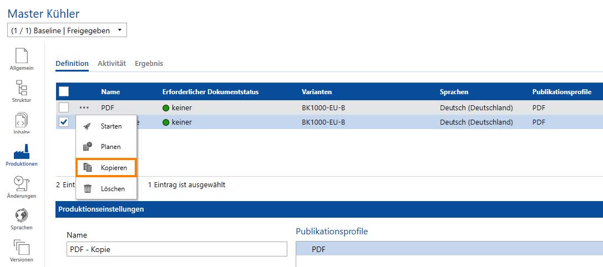Switch to the Aktivität tab
This screenshot has width=603, height=267.
(x=112, y=64)
